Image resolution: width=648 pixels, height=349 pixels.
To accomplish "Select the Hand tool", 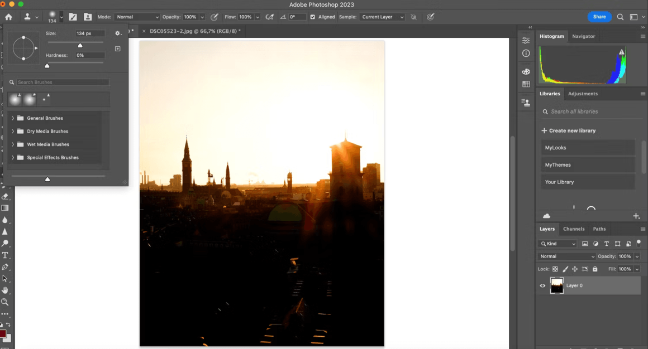I will tap(5, 290).
